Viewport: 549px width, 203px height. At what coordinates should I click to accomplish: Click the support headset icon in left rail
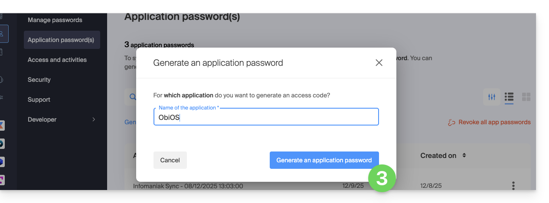pyautogui.click(x=2, y=79)
